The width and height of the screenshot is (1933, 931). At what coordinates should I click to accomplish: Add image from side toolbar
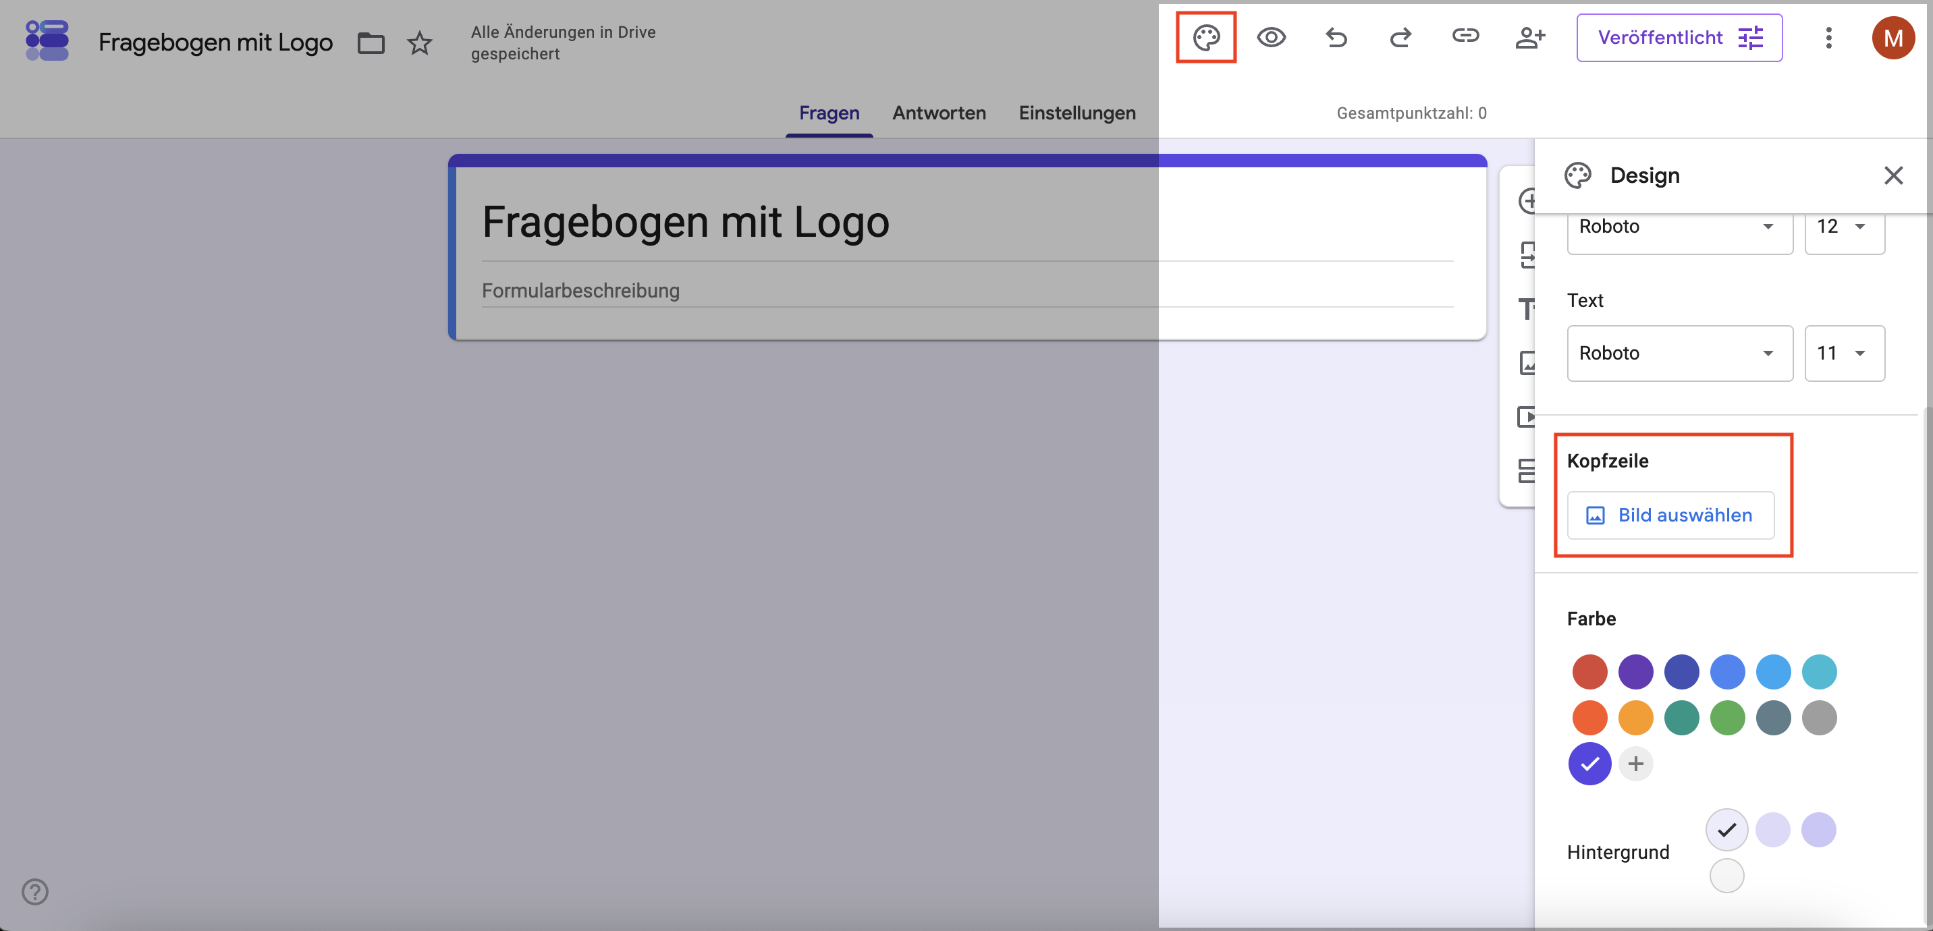point(1527,362)
